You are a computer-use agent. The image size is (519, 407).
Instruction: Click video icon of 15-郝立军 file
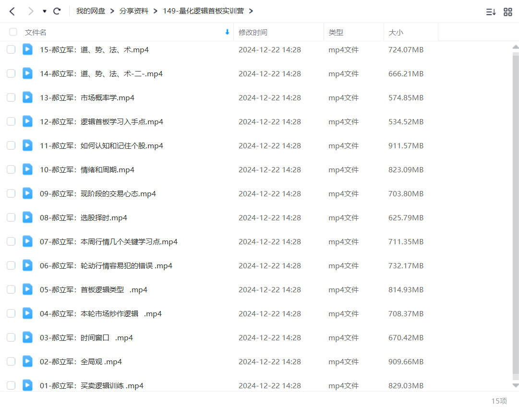point(27,49)
